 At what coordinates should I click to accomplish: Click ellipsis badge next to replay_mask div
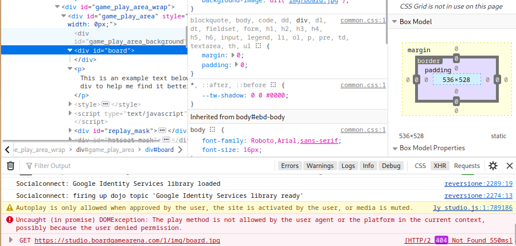click(x=162, y=130)
